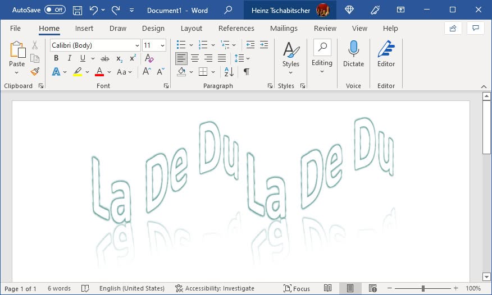Start Dictate with the microphone
The width and height of the screenshot is (492, 295).
(354, 54)
